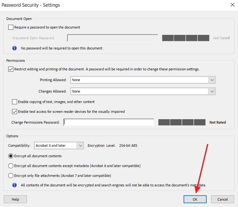Image resolution: width=238 pixels, height=207 pixels.
Task: Click the 'Compatibility:' label
Action: click(19, 146)
